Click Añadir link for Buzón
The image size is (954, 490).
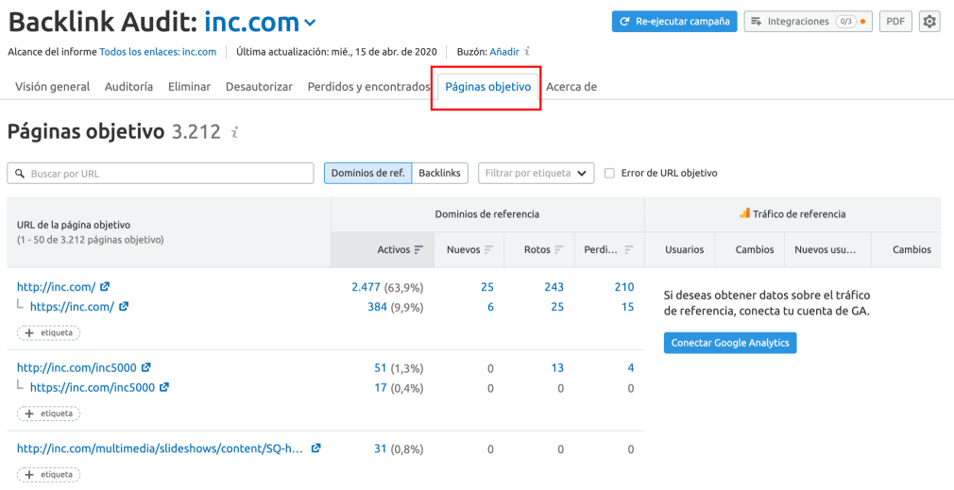[504, 52]
